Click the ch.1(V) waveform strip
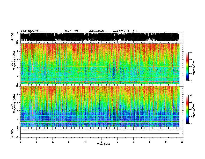 [x=100, y=37]
